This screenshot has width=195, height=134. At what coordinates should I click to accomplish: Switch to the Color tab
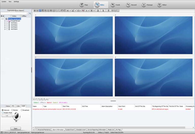18,106
